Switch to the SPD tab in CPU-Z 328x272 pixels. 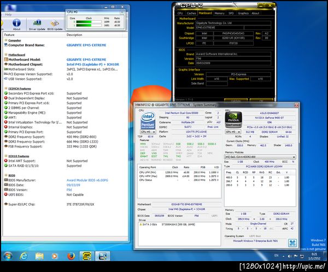231,13
